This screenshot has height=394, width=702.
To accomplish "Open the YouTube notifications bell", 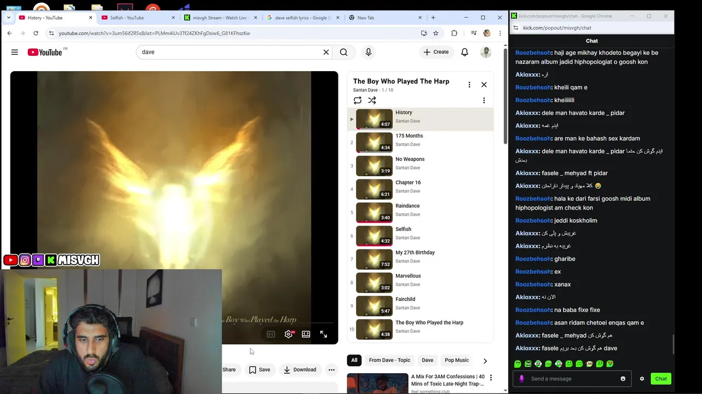I will (x=465, y=52).
